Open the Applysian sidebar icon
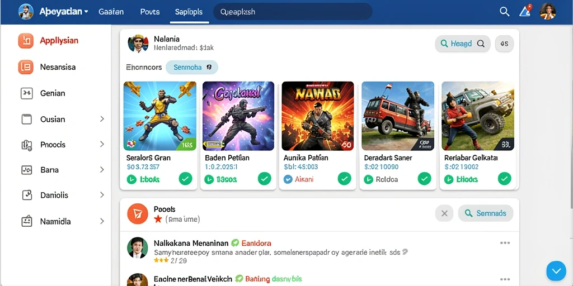The image size is (573, 286). tap(26, 41)
